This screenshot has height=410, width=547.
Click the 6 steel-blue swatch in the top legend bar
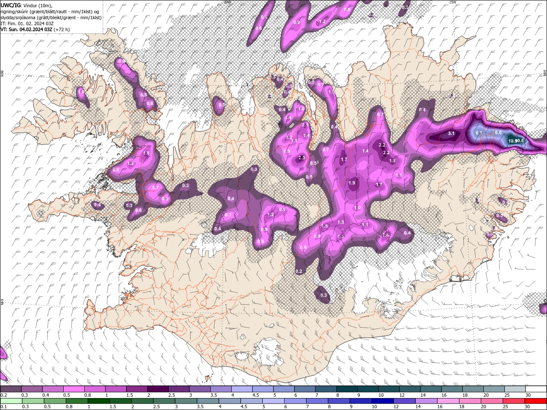click(x=305, y=389)
